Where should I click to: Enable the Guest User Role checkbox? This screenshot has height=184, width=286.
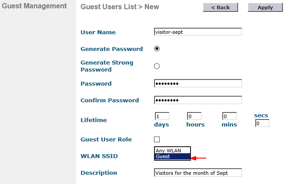(157, 139)
